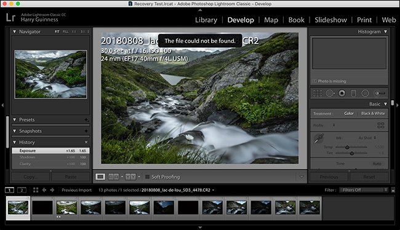Select the Red Eye Correction tool
The image size is (400, 230).
click(342, 93)
